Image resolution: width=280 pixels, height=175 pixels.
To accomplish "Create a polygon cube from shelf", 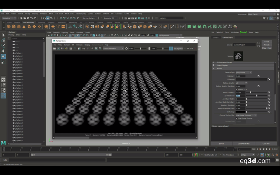I will (14, 26).
